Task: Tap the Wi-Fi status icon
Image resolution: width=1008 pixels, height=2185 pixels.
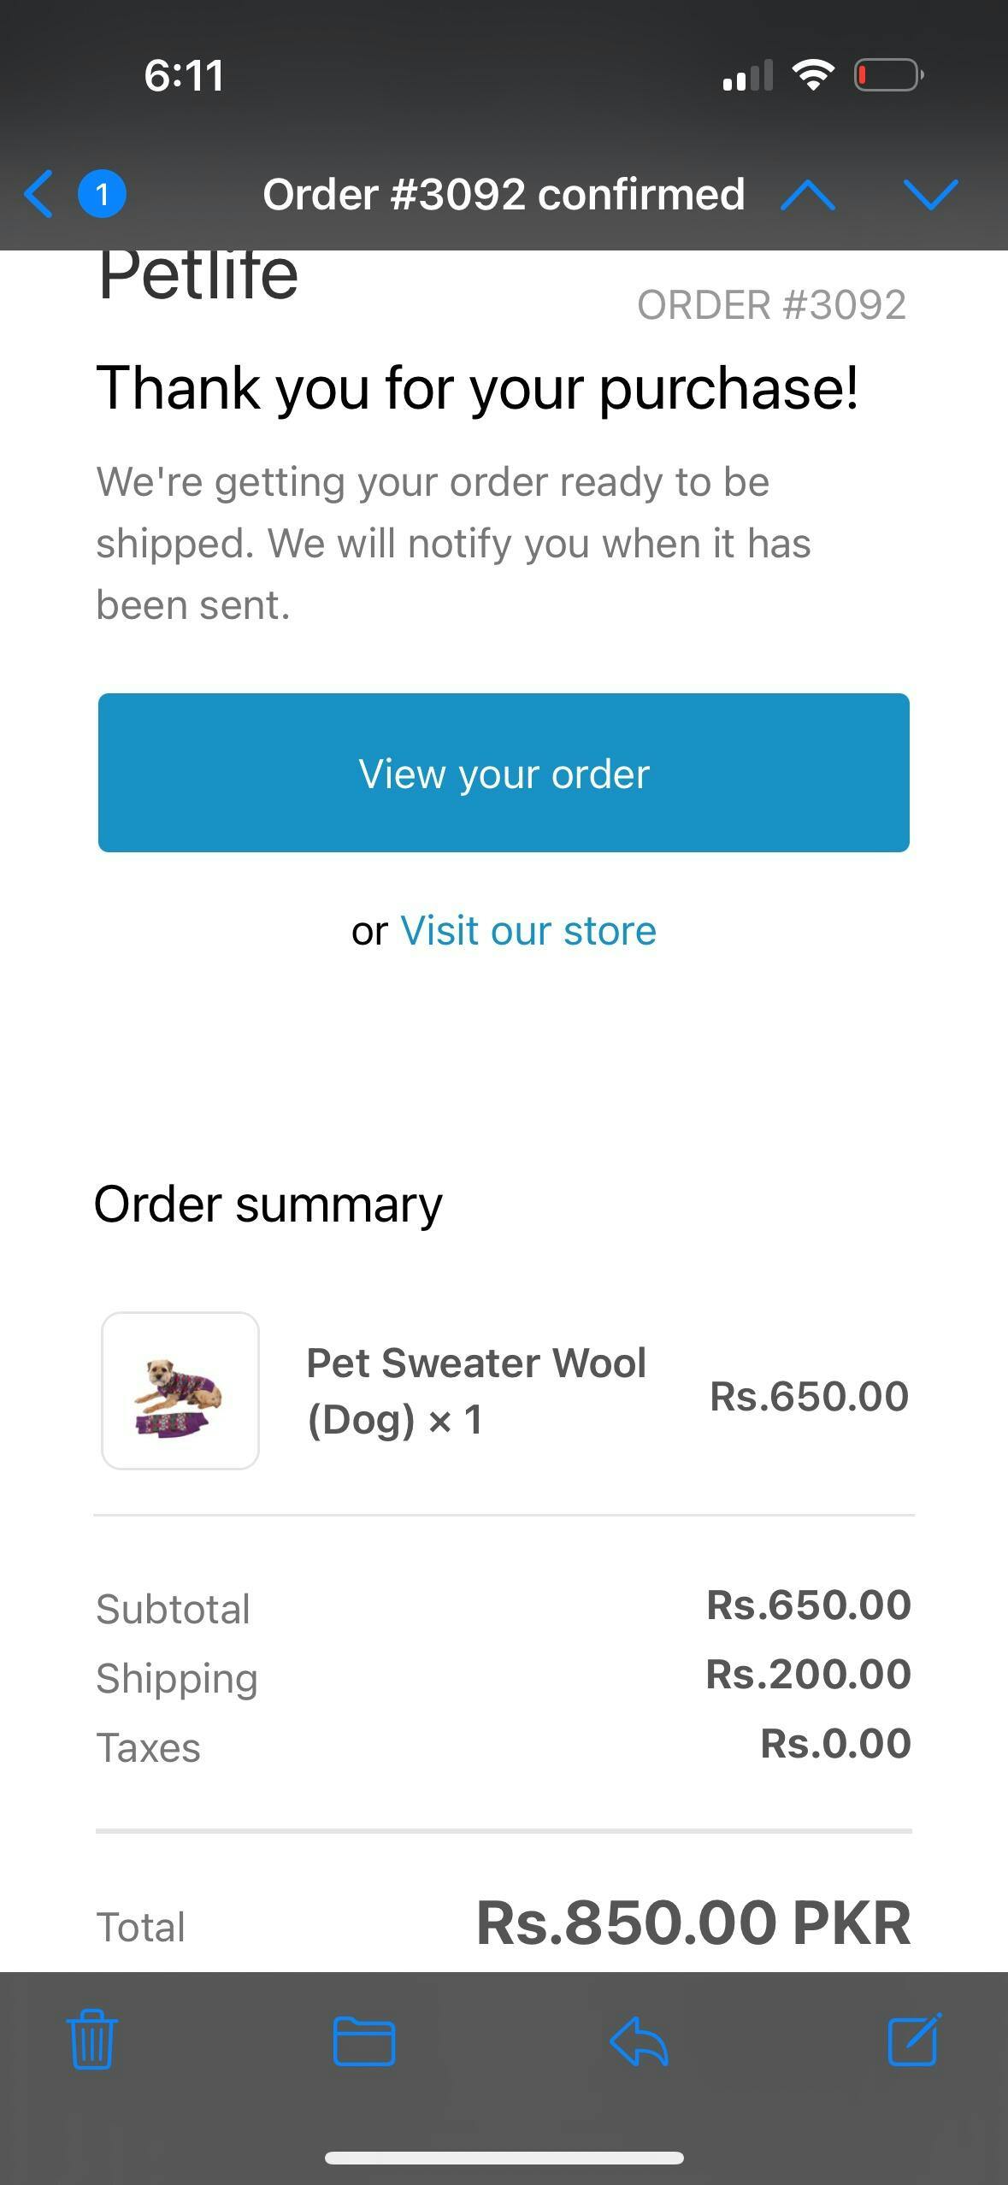Action: [813, 75]
